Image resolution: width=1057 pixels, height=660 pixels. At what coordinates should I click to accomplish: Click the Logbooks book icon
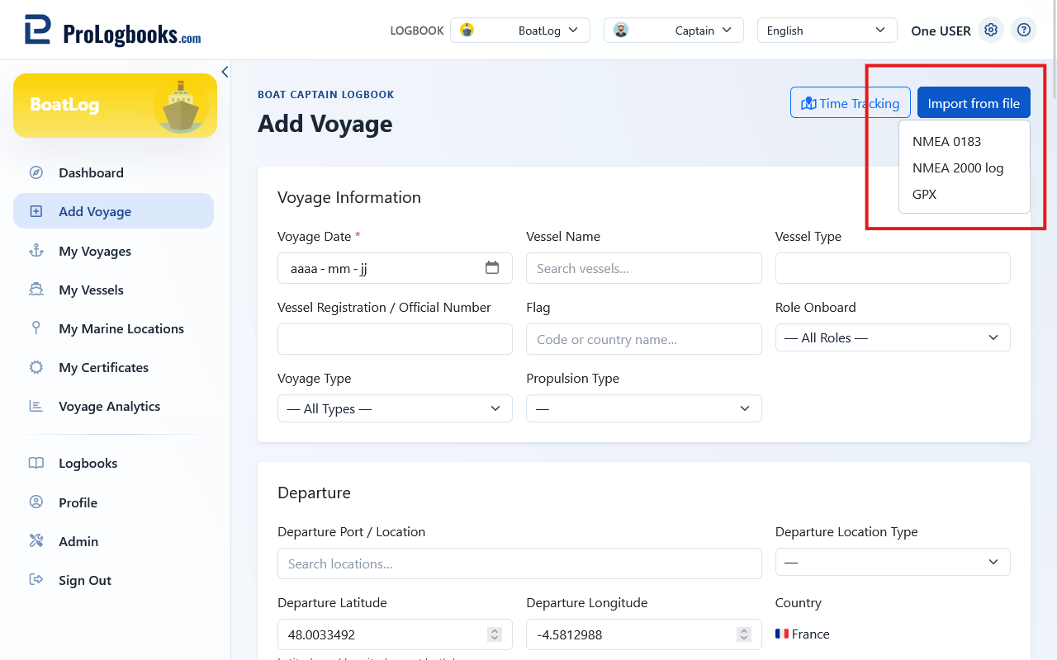pos(36,463)
